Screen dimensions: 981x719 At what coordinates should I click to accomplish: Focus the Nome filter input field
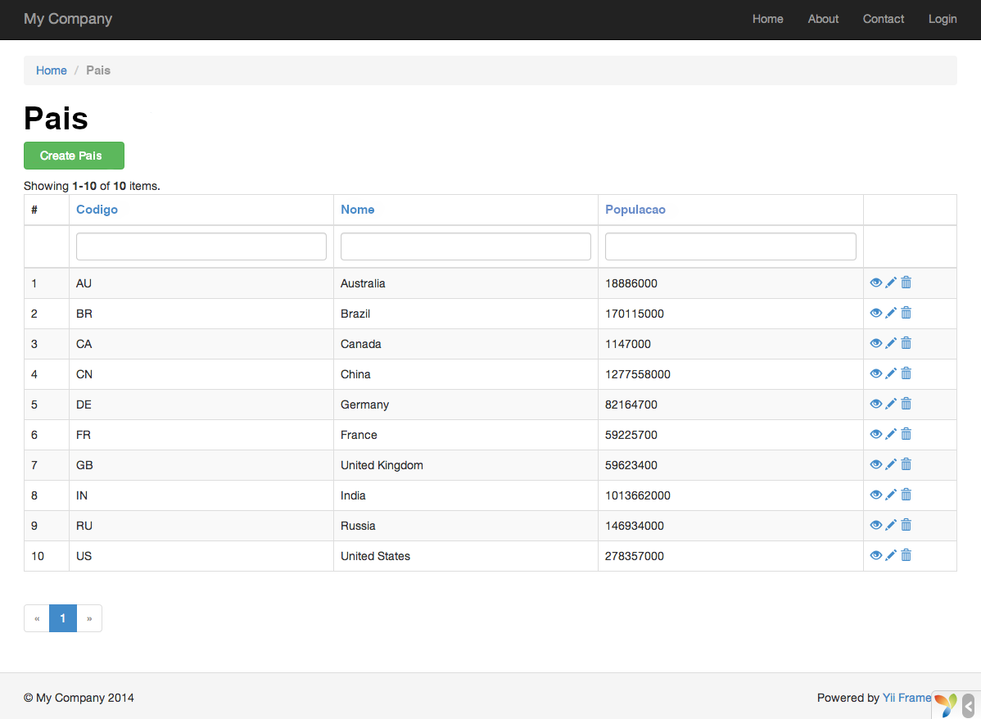click(x=465, y=246)
